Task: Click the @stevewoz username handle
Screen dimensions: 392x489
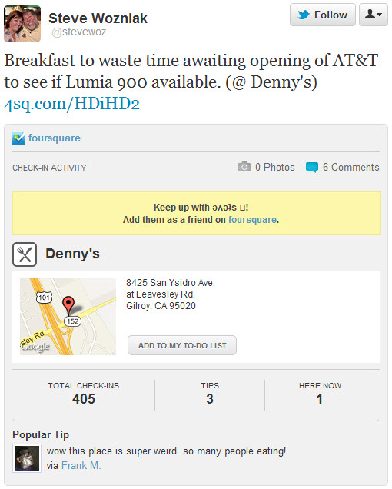Action: coord(79,32)
